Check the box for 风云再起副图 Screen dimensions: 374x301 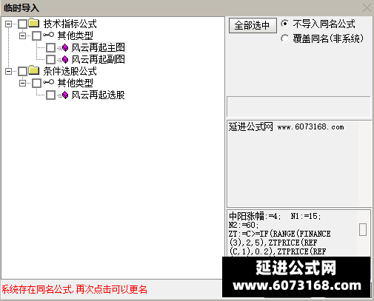click(x=51, y=59)
